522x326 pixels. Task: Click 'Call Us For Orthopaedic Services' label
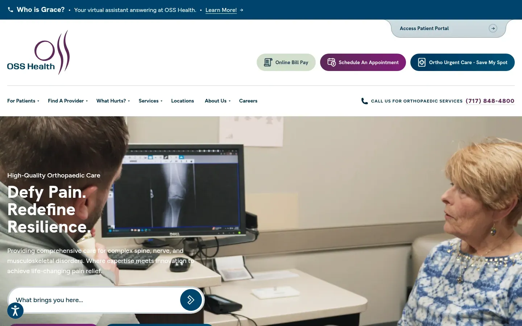pyautogui.click(x=417, y=101)
